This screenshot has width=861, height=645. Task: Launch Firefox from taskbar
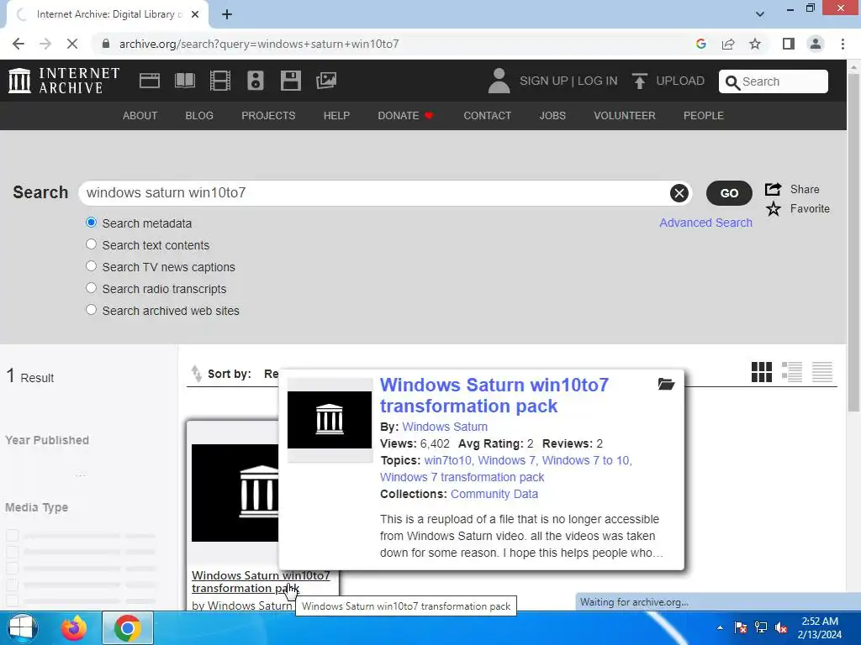(74, 627)
